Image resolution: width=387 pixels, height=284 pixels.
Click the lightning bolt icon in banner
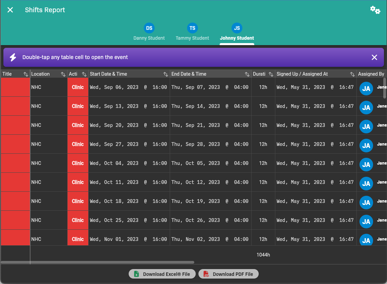(13, 57)
